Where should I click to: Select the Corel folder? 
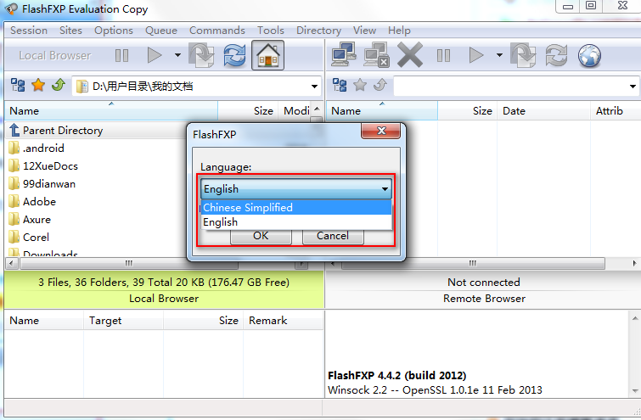(97, 237)
